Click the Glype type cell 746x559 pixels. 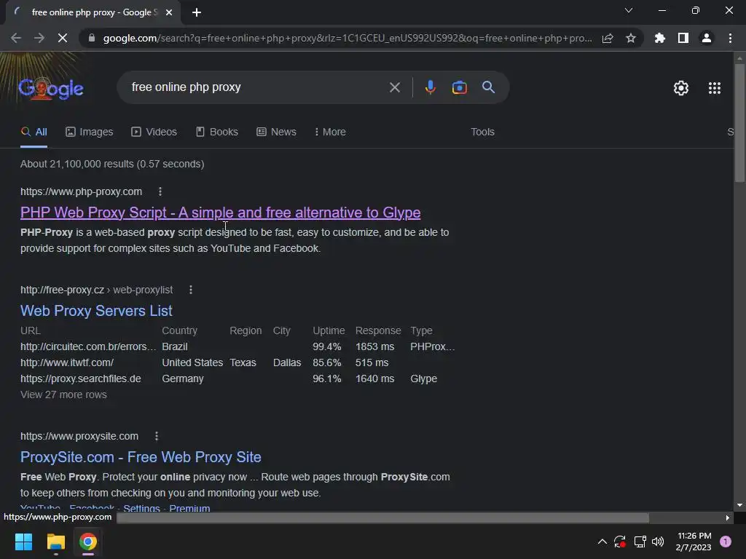click(x=423, y=378)
